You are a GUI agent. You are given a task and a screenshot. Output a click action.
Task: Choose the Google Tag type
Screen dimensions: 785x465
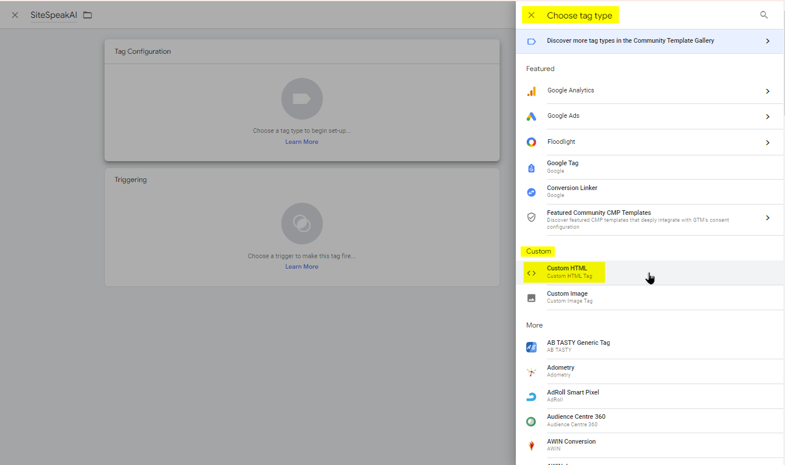click(x=650, y=167)
